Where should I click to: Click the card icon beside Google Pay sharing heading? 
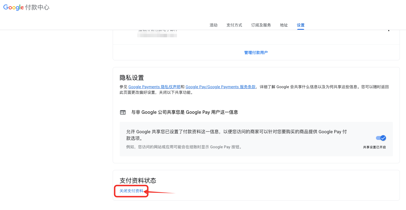click(123, 112)
